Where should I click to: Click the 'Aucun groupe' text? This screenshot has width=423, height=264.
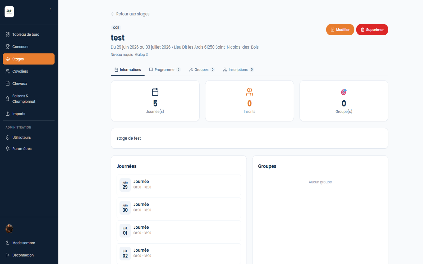(320, 182)
